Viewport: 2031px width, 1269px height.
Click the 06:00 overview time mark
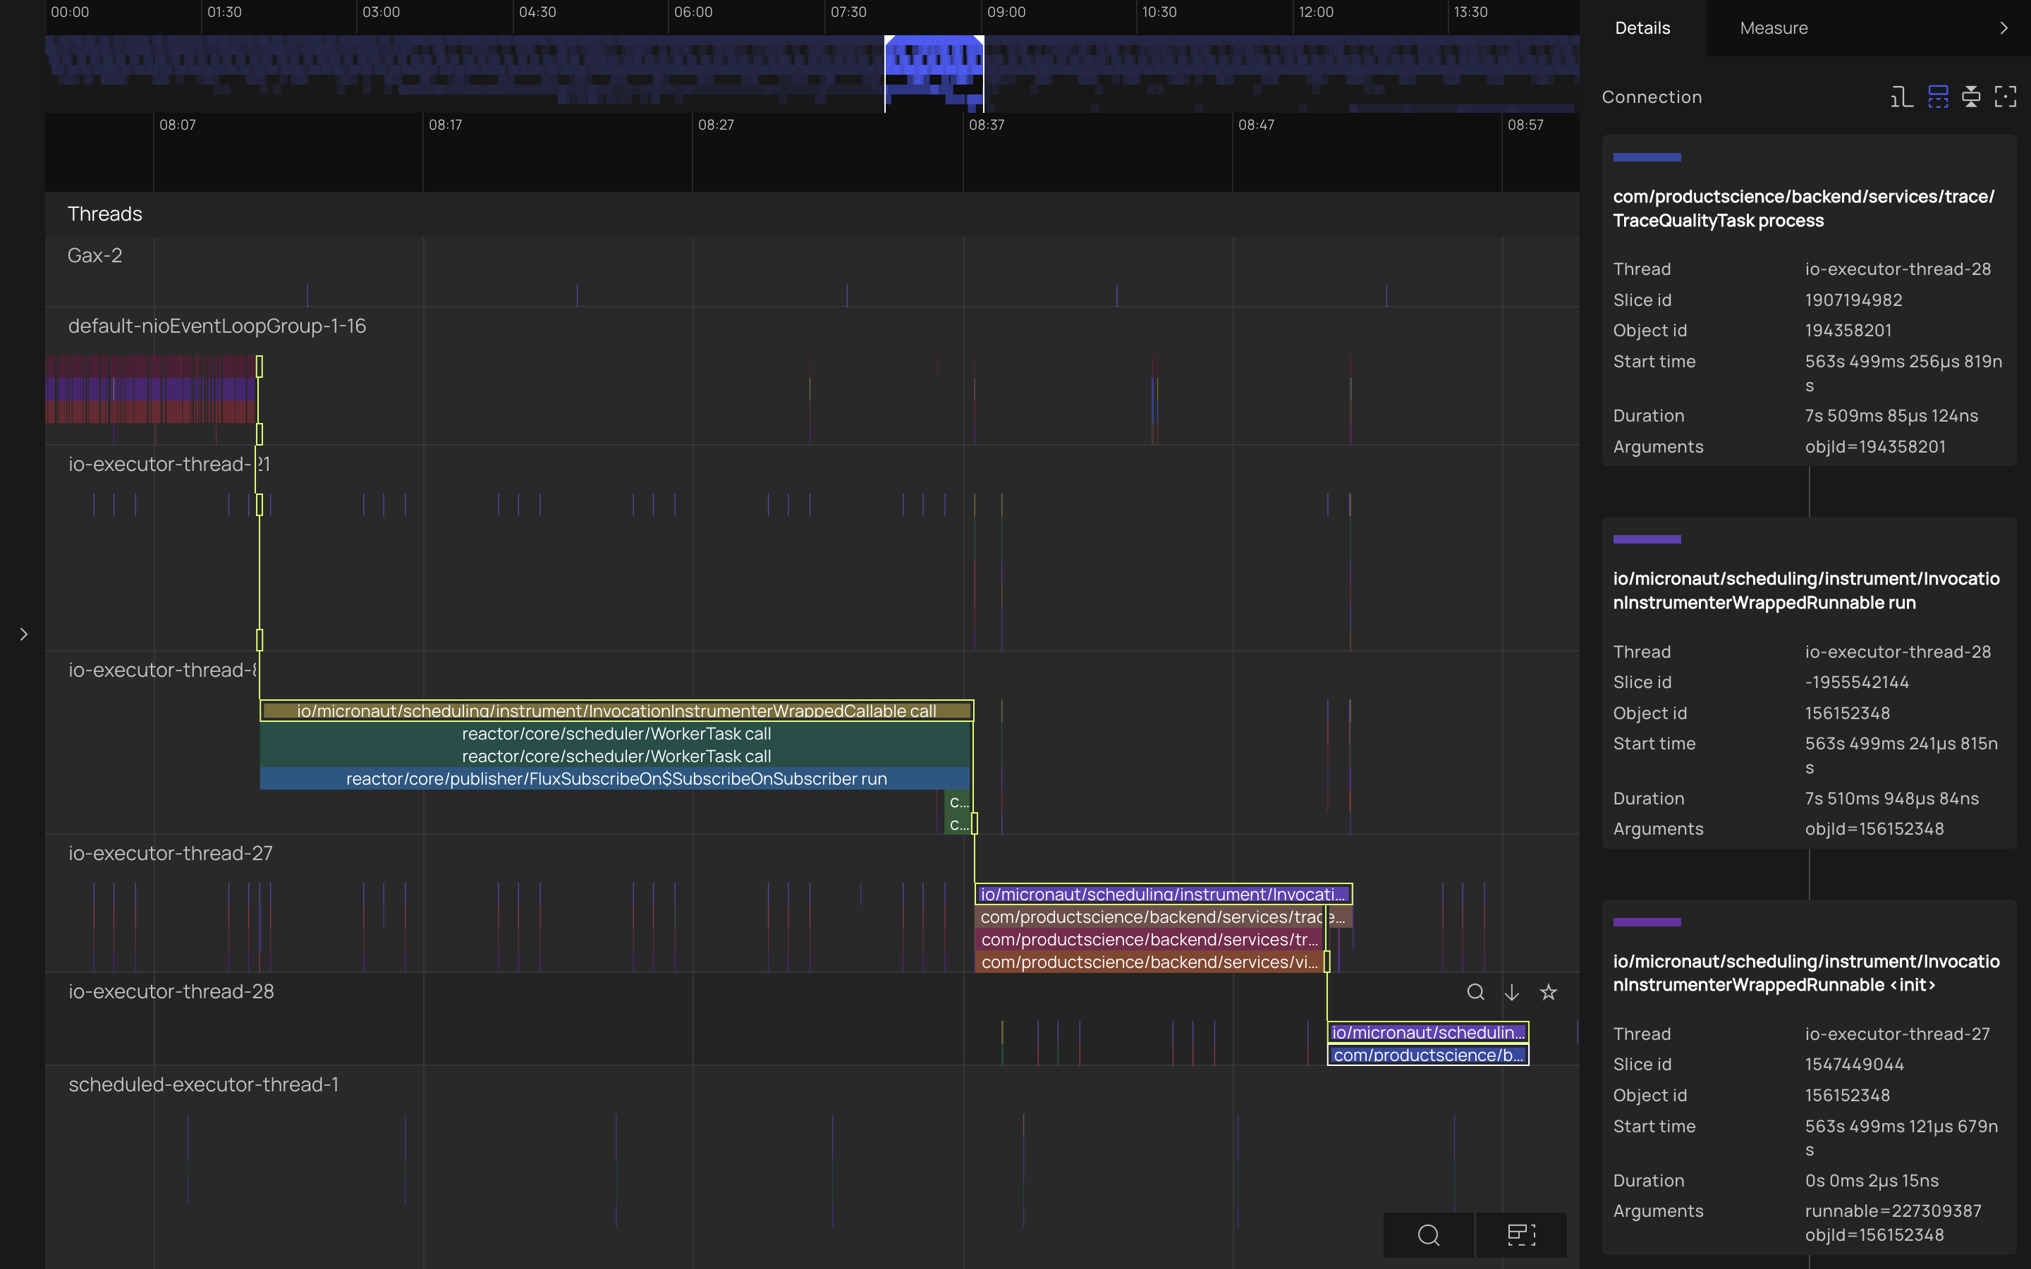tap(693, 12)
